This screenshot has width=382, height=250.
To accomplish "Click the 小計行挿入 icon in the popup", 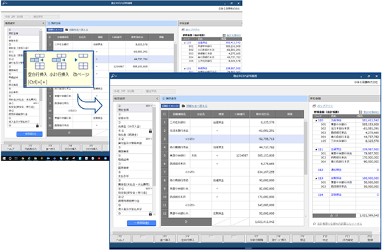I will (x=58, y=62).
